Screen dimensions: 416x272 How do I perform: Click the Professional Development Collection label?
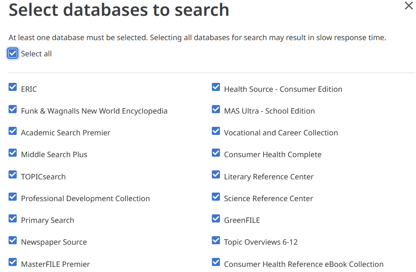(86, 199)
